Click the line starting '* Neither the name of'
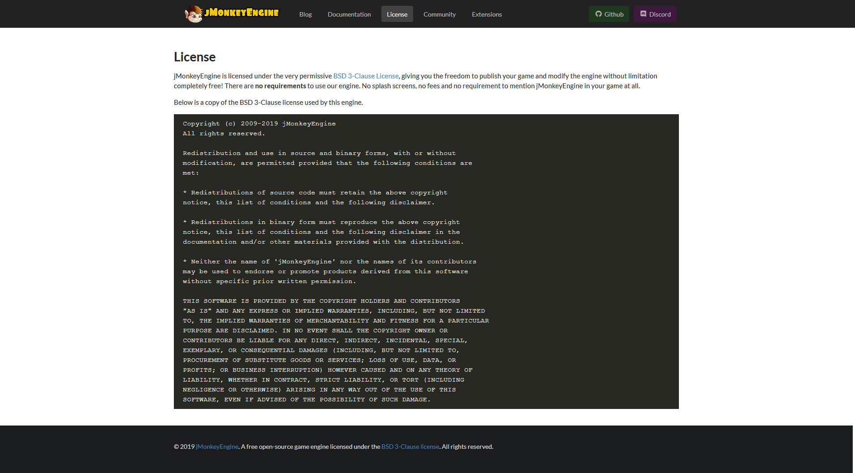Viewport: 855px width, 473px height. click(x=329, y=262)
